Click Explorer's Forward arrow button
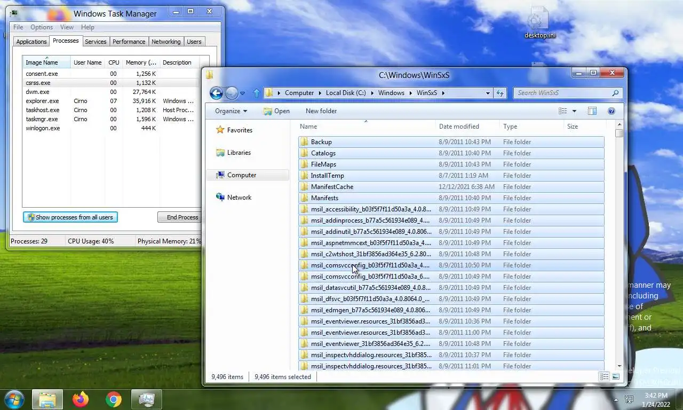Screen dimensions: 683x410 coord(232,93)
